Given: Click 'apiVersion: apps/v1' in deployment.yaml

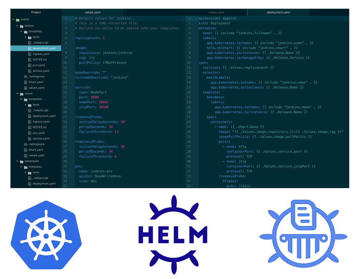Looking at the screenshot, I should click(x=217, y=19).
